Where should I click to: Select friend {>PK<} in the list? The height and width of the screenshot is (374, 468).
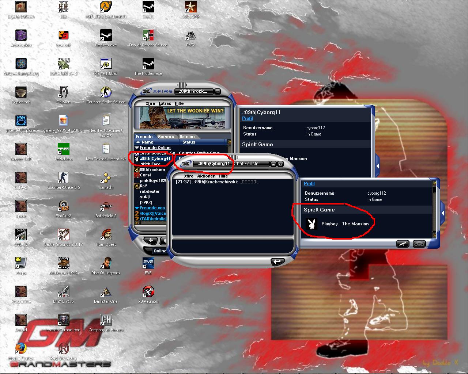146,202
